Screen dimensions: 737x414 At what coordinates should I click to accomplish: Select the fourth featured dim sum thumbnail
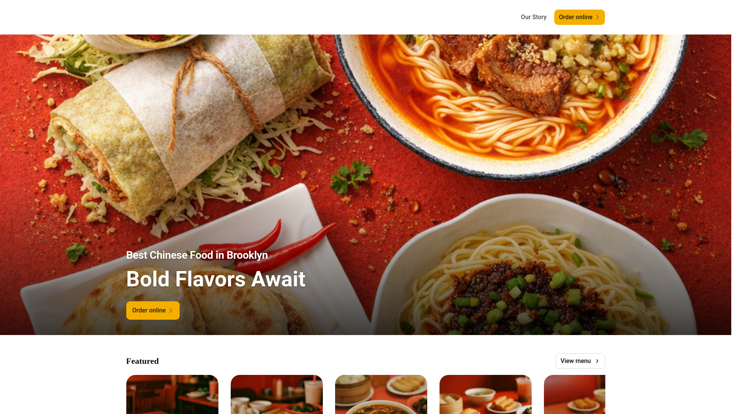pos(486,394)
